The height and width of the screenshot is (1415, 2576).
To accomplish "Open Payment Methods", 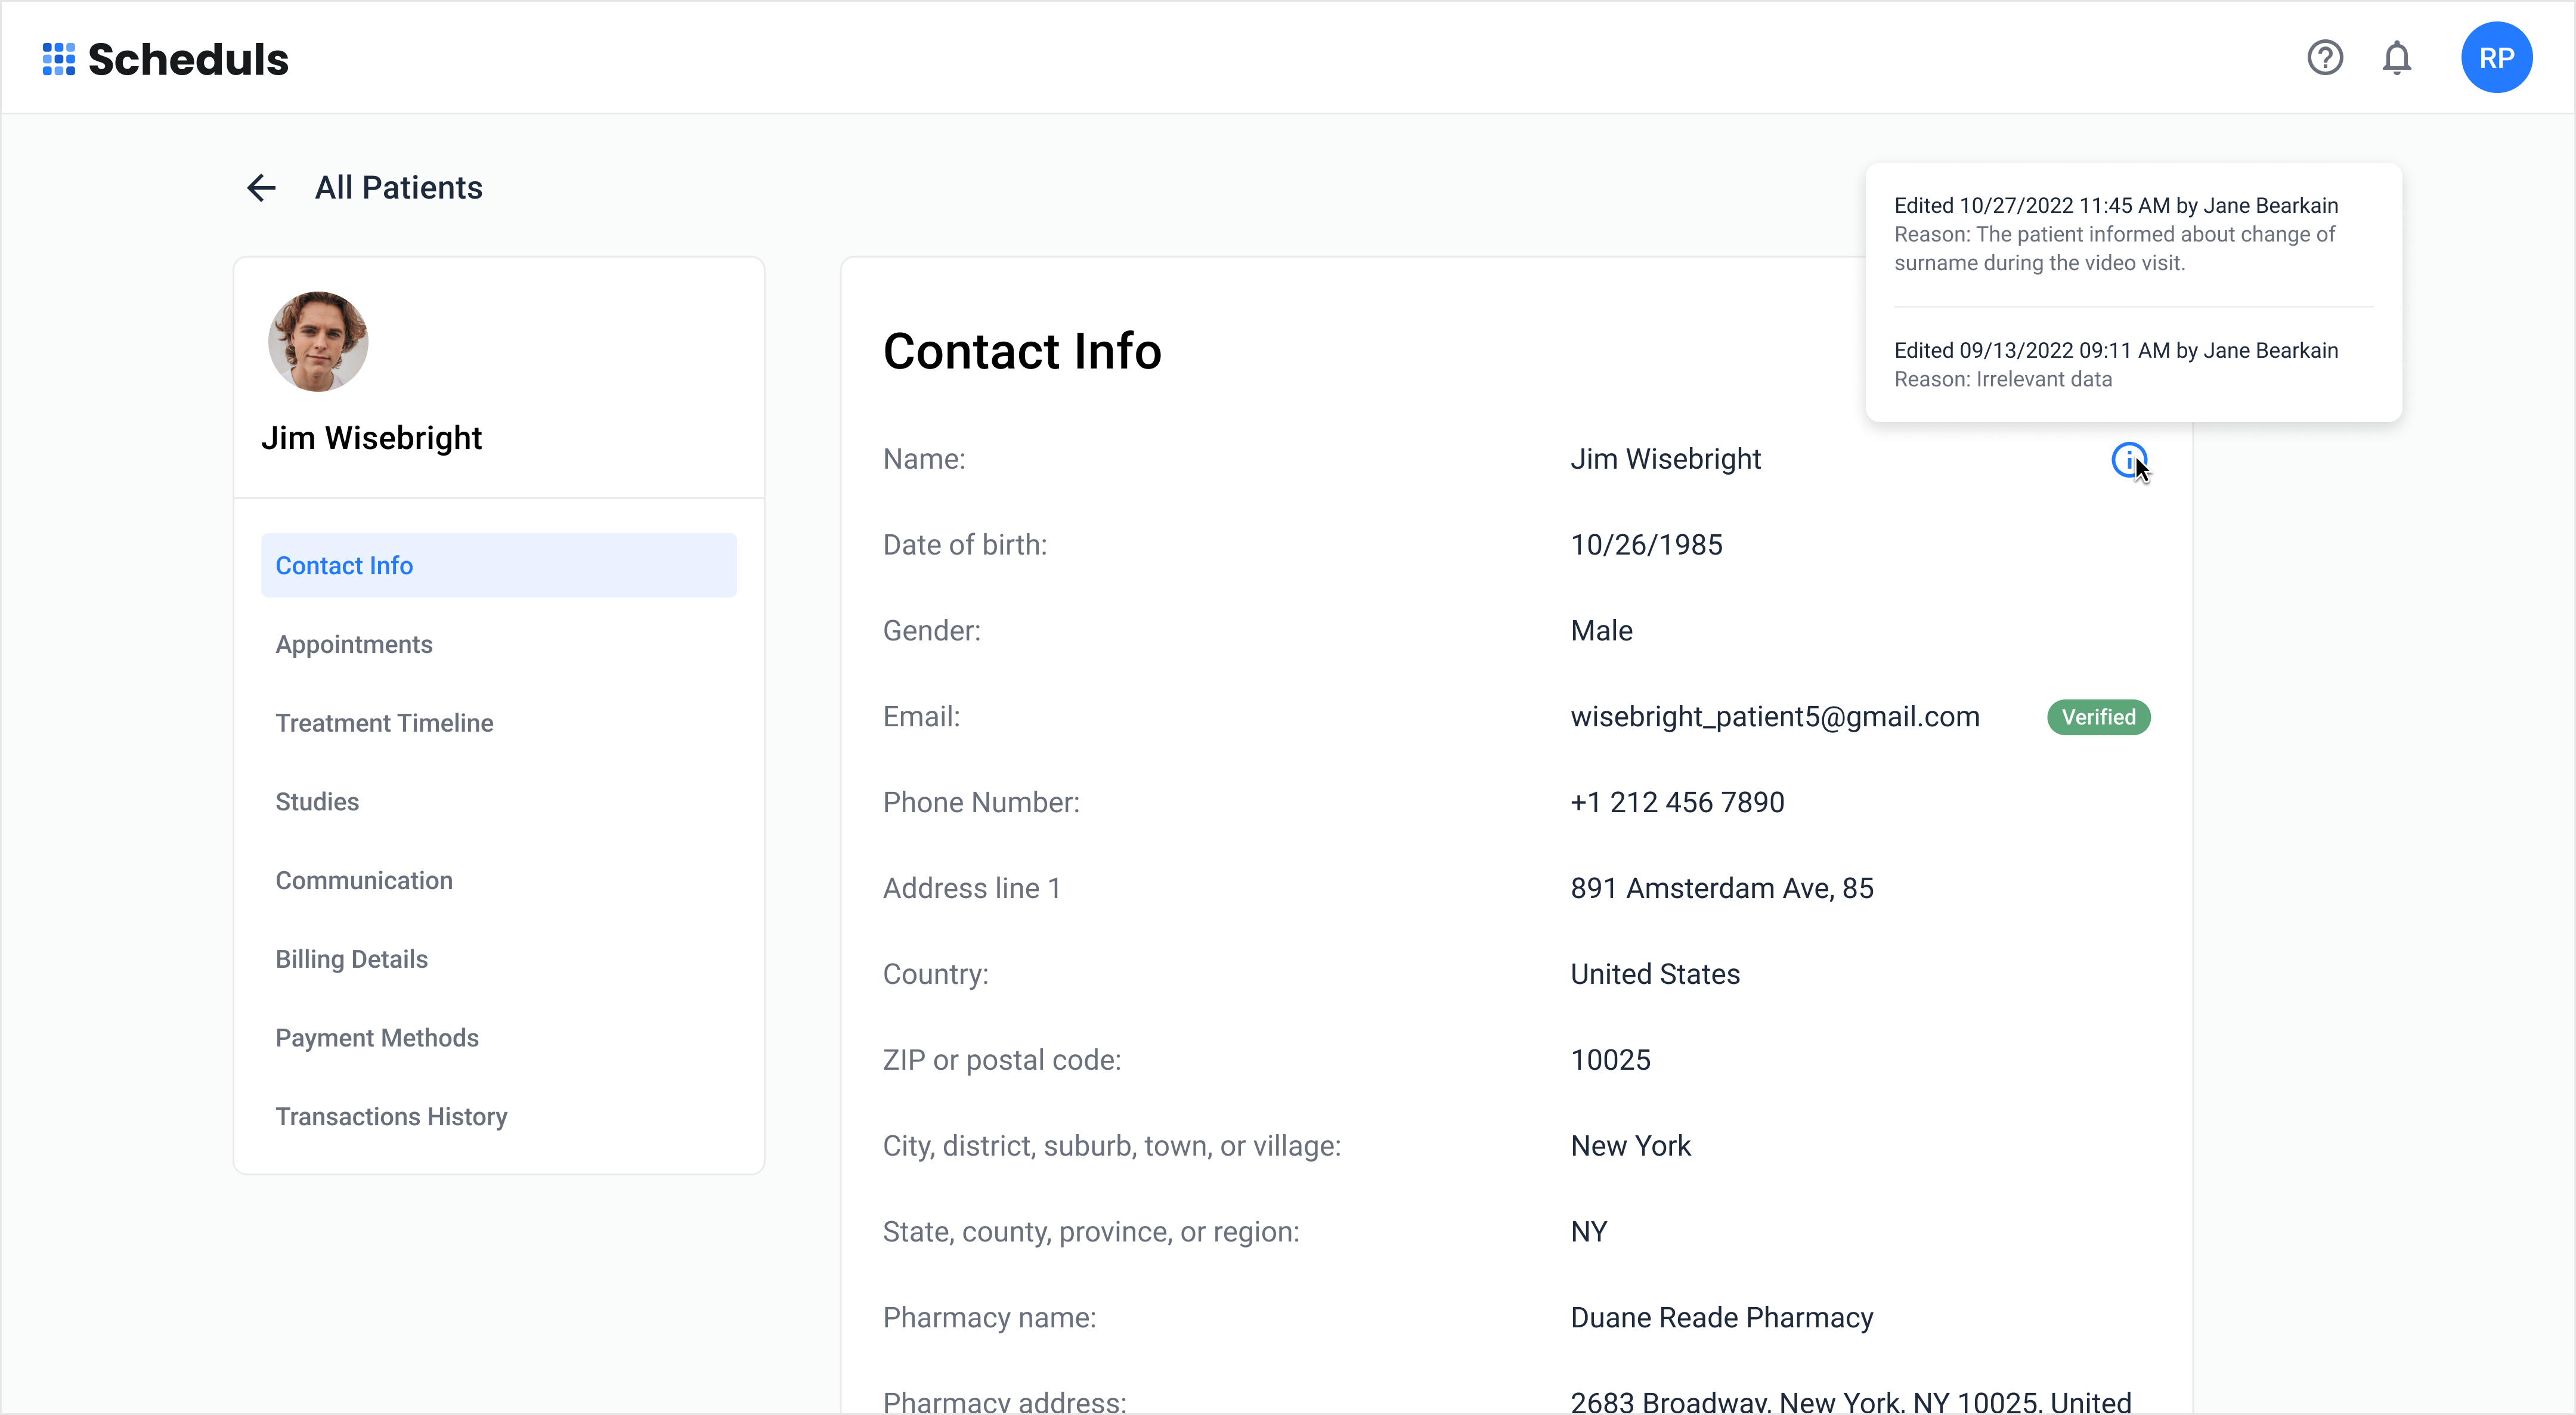I will pos(377,1038).
